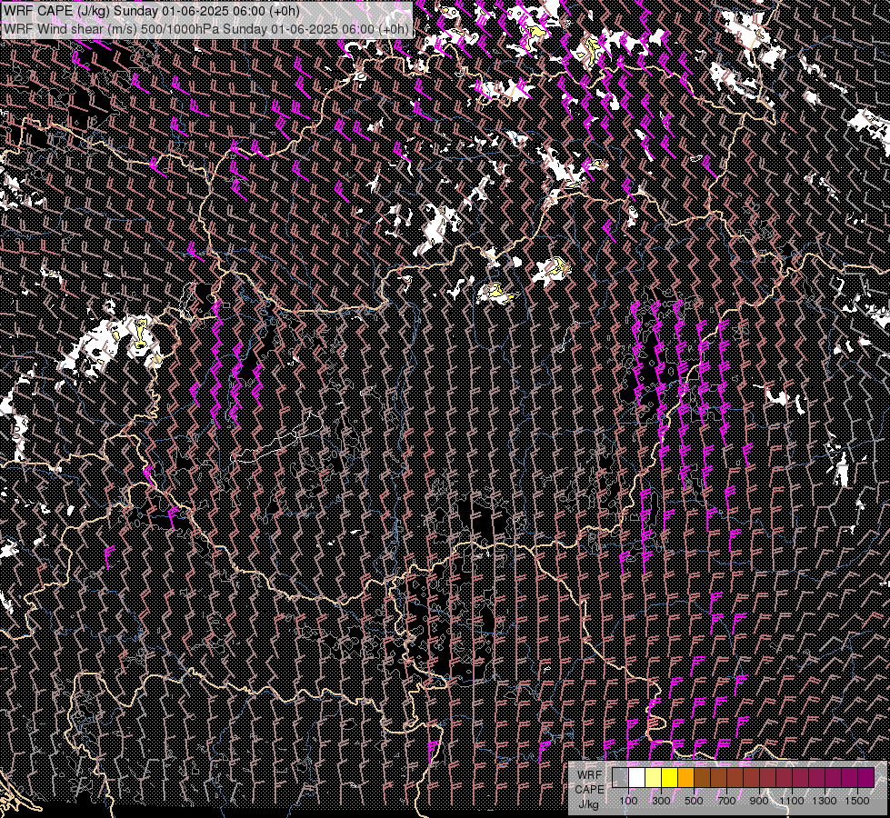Select the pale yellow CAPE legend swatch

click(x=654, y=777)
